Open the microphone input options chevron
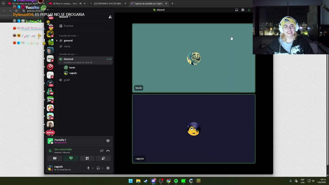 click(x=93, y=168)
